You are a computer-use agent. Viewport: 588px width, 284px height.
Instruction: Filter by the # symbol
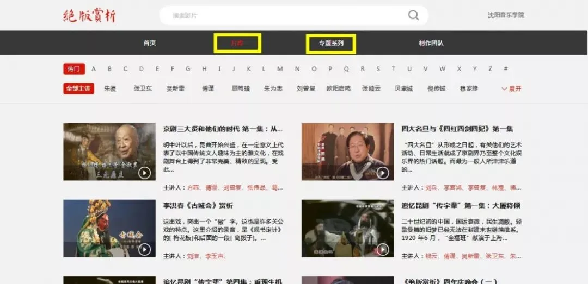click(505, 69)
